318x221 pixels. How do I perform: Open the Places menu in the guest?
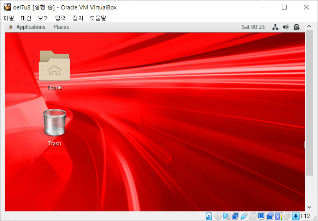[61, 27]
